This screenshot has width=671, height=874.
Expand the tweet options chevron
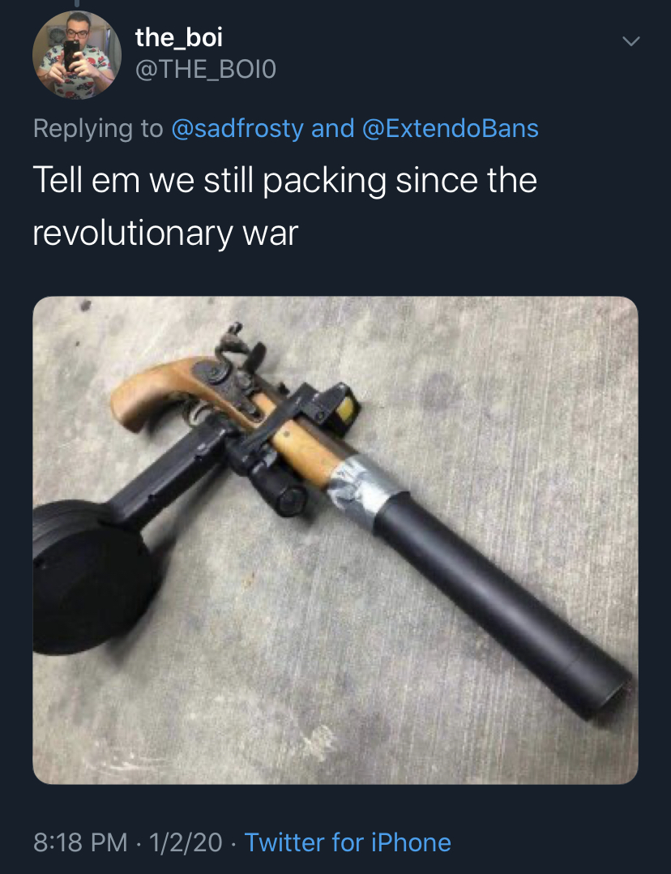pyautogui.click(x=630, y=41)
